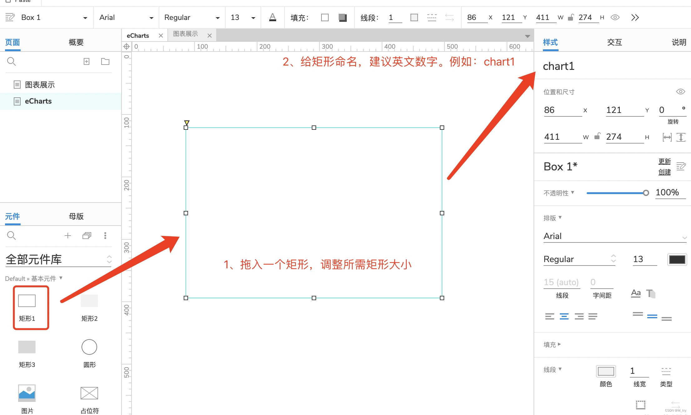Screen dimensions: 691x415
Task: Align text right in the style panel
Action: click(579, 317)
